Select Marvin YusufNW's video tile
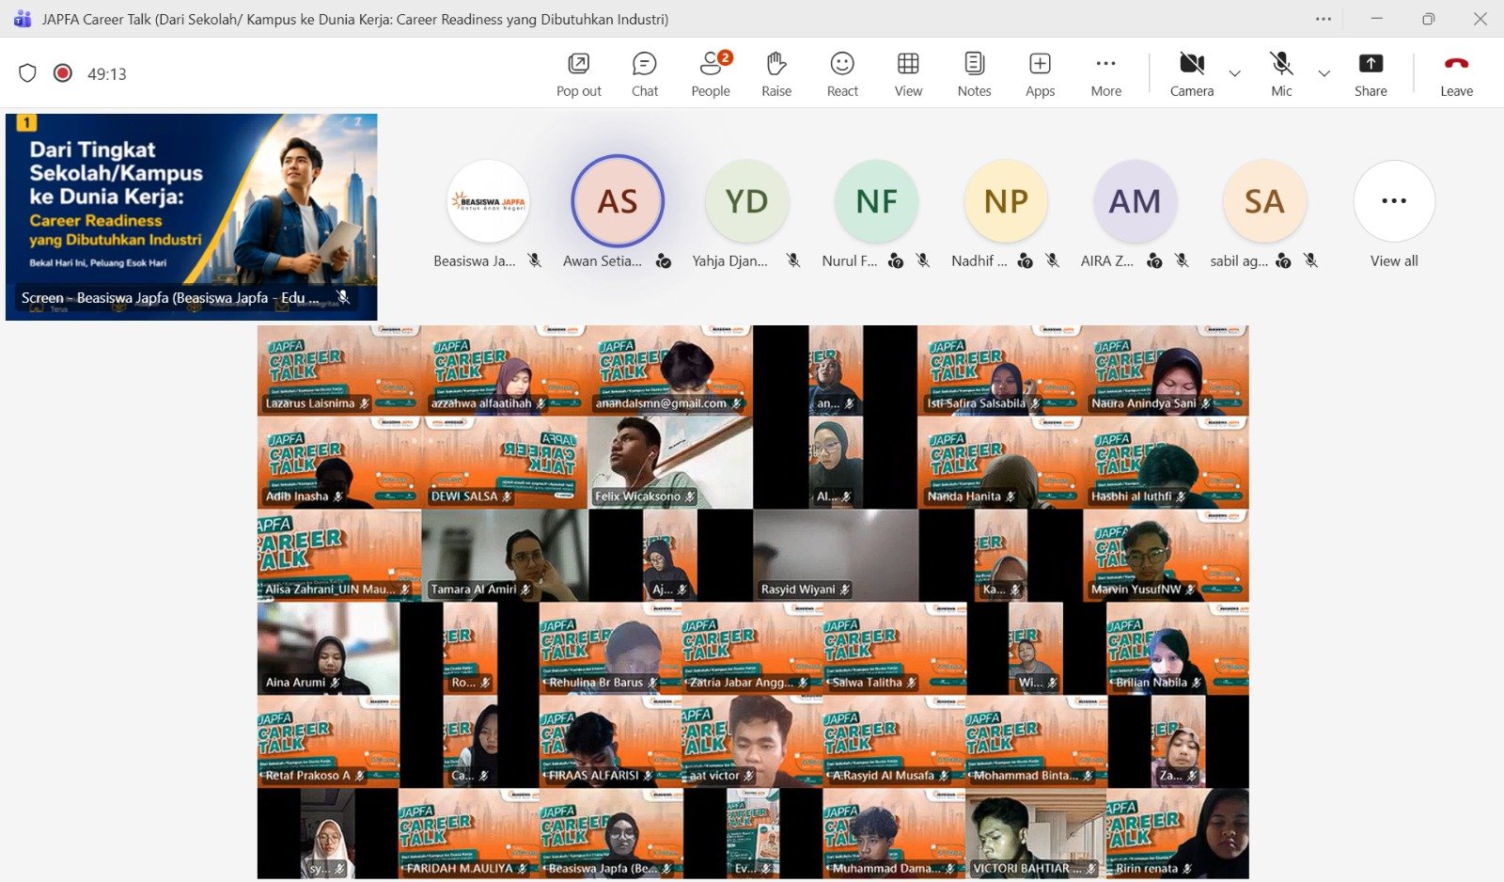The height and width of the screenshot is (882, 1504). (x=1167, y=556)
